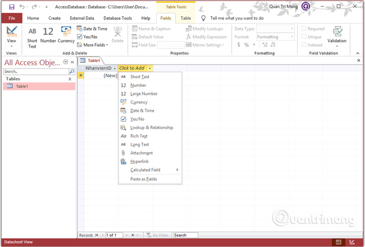Go to first record button
This screenshot has width=365, height=247.
pos(97,235)
